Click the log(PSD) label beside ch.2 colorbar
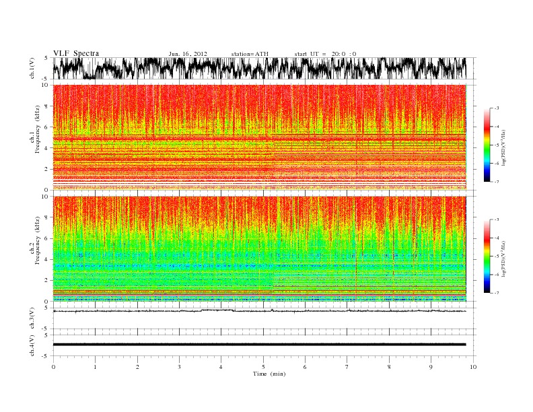Viewport: 533px width, 412px height. click(x=504, y=259)
